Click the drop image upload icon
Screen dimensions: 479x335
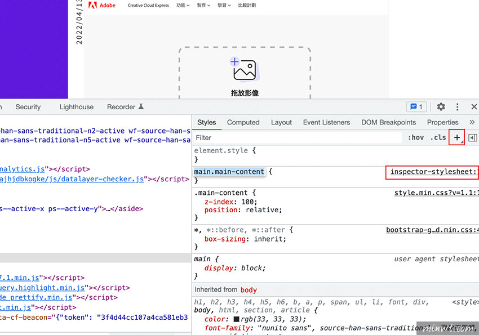[245, 70]
